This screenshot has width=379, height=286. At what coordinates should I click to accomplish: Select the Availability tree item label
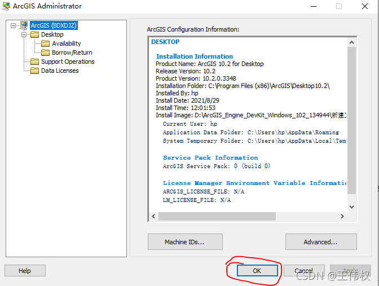pyautogui.click(x=67, y=43)
